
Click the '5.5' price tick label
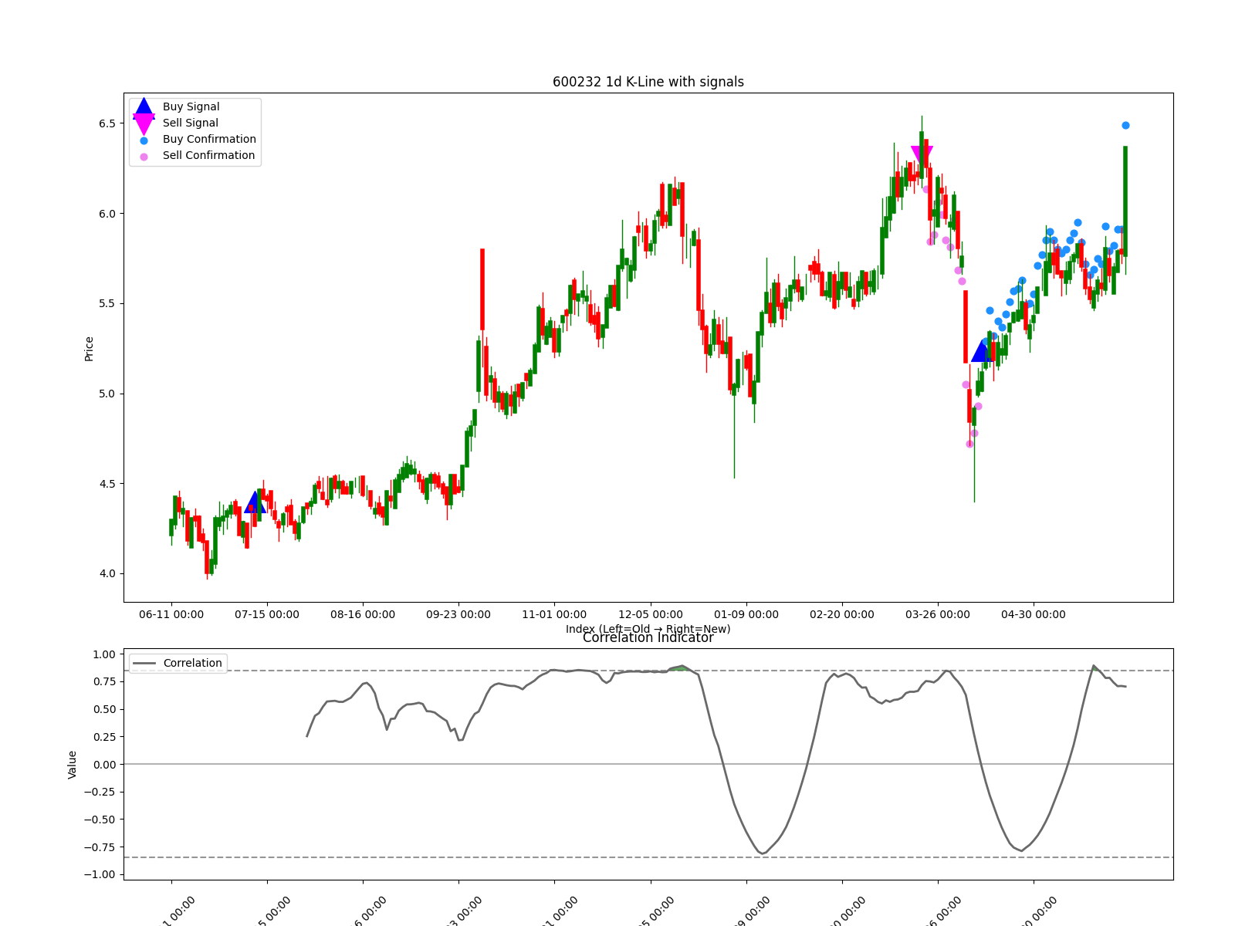(107, 304)
